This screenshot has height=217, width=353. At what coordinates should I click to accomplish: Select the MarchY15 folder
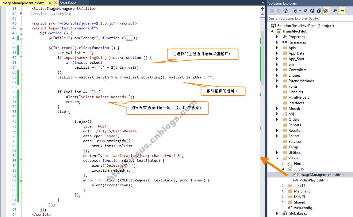(x=302, y=191)
